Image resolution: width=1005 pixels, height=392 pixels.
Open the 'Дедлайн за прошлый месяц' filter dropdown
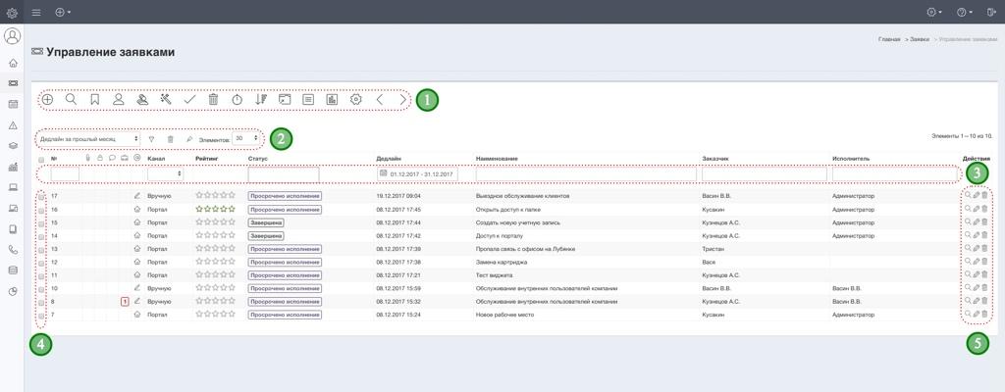point(89,139)
